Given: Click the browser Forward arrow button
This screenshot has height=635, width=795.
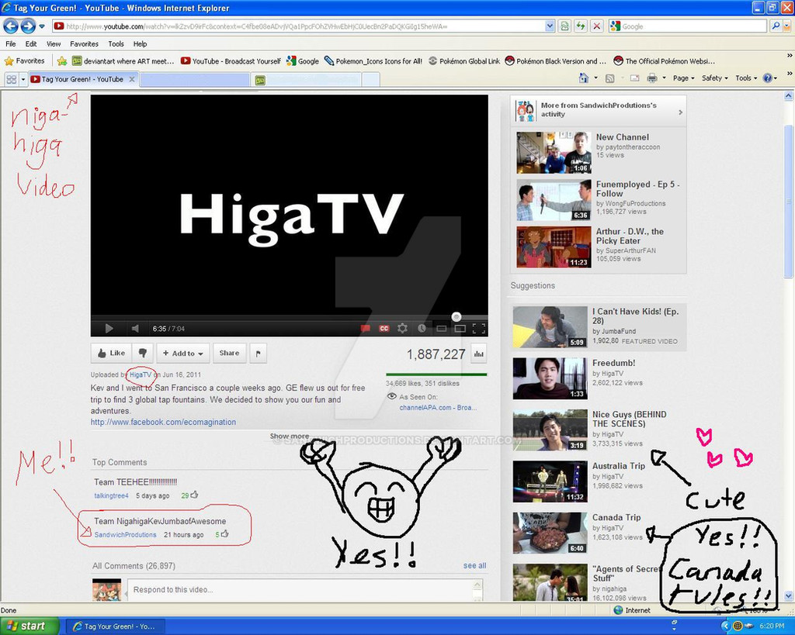Looking at the screenshot, I should (29, 26).
